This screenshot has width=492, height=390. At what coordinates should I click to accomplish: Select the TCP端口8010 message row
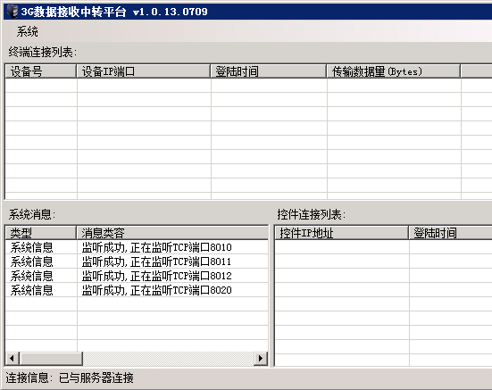coord(137,247)
